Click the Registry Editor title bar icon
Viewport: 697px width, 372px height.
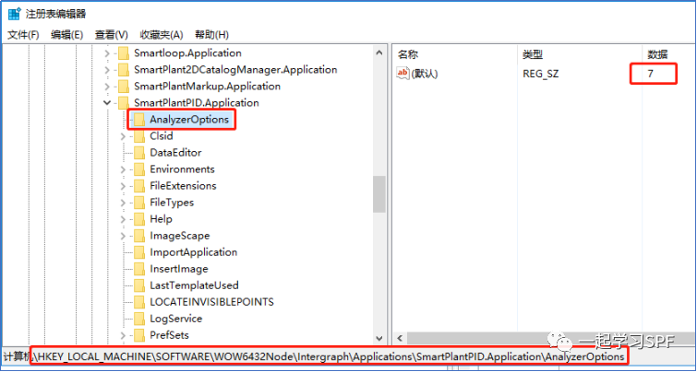(14, 14)
